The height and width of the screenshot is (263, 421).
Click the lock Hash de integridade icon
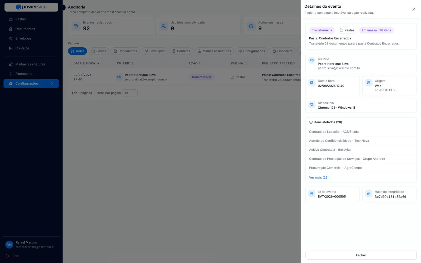(x=369, y=194)
